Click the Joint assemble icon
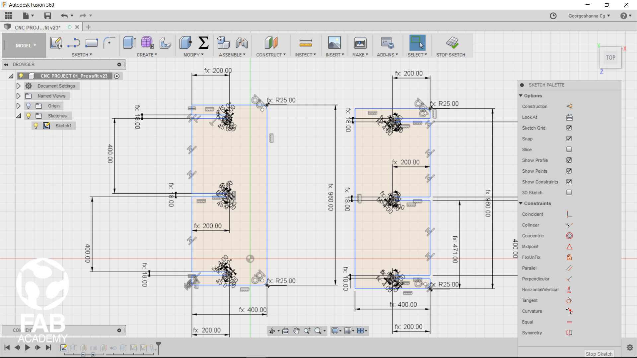 [242, 43]
